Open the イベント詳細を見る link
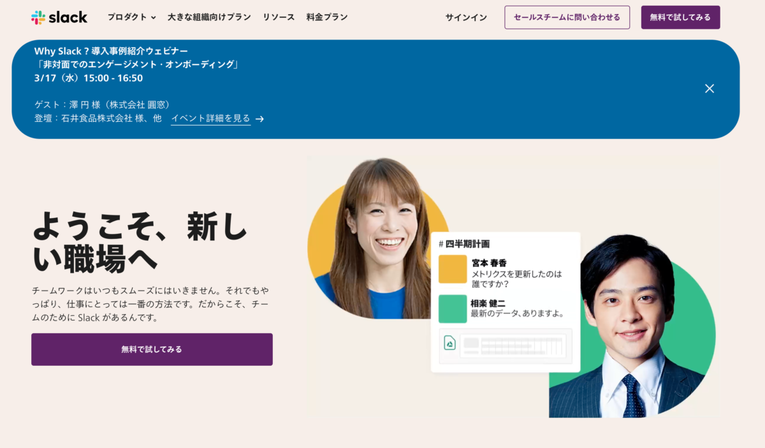 click(210, 119)
